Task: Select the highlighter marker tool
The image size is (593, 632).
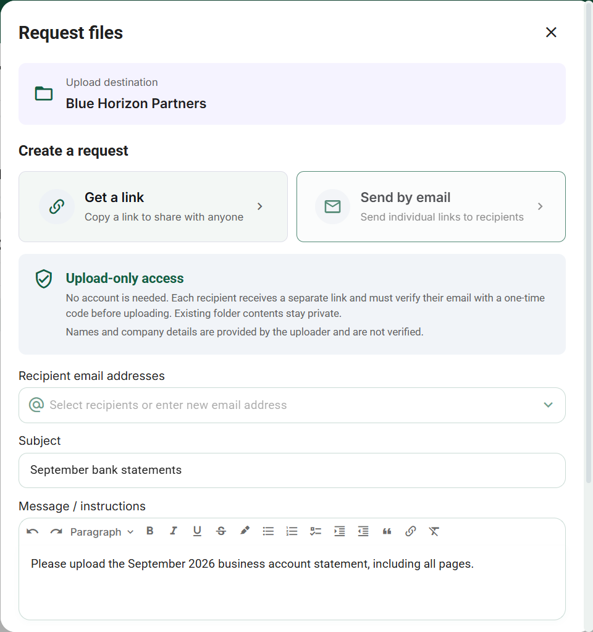Action: tap(245, 531)
